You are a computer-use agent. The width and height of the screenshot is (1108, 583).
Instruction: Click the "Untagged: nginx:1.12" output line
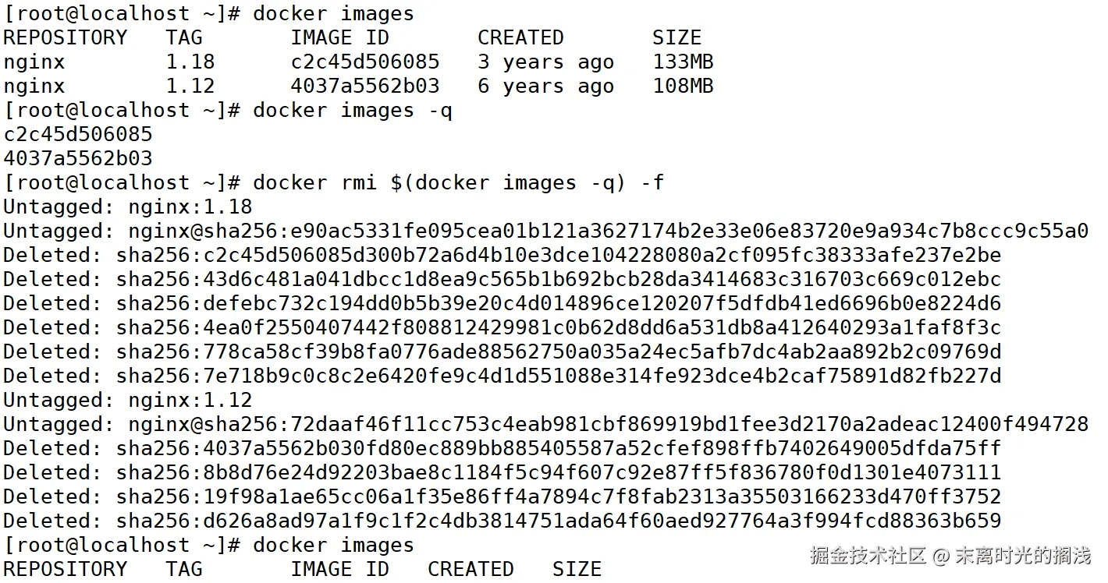(128, 401)
